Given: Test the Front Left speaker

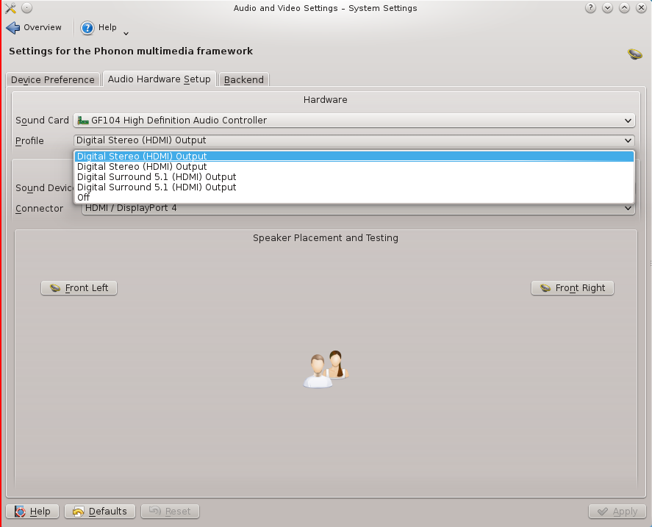Looking at the screenshot, I should (79, 288).
